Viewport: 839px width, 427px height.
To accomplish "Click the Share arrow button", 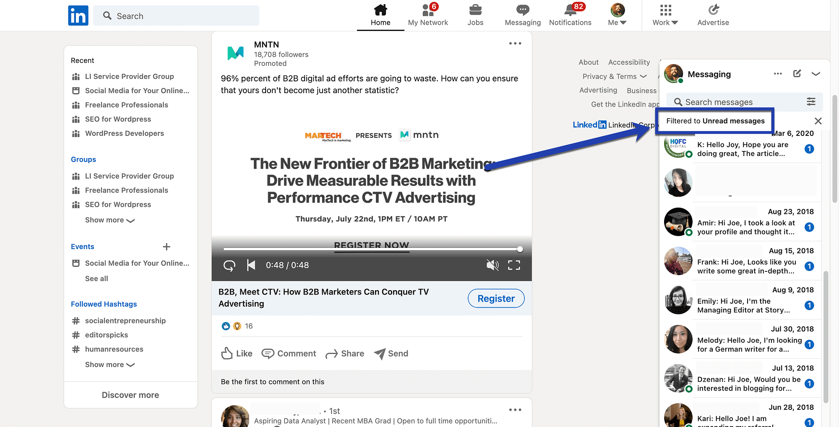I will click(345, 354).
